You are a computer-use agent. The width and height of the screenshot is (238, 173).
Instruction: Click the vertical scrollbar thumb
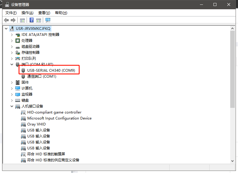point(232,69)
